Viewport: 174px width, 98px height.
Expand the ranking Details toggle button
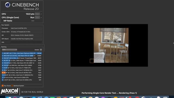point(41,50)
